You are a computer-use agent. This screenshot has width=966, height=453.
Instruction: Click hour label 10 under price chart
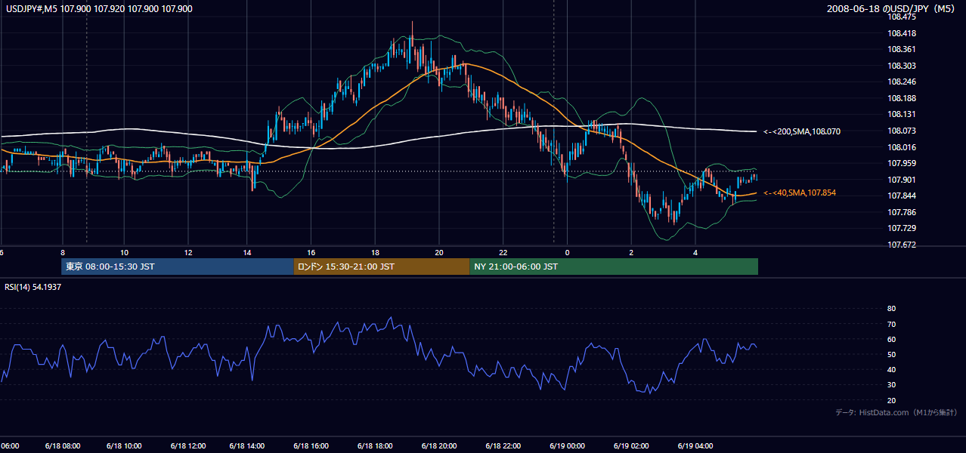(x=125, y=253)
